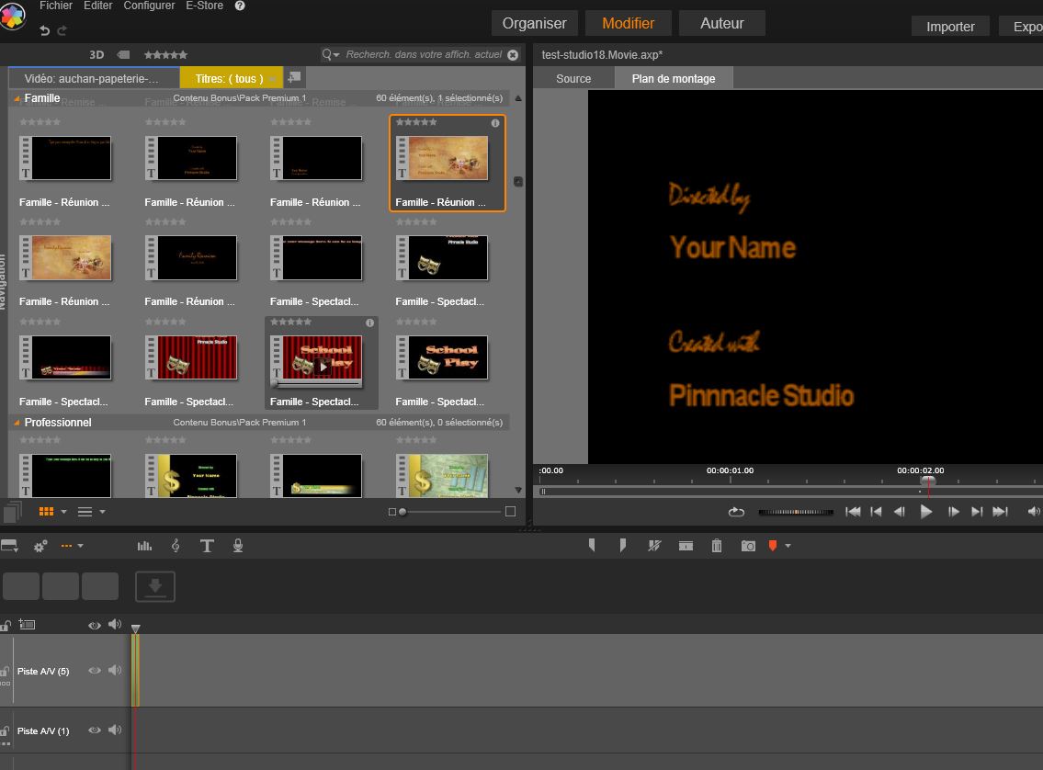The height and width of the screenshot is (770, 1043).
Task: Click the drop zone download arrow box
Action: tap(155, 586)
